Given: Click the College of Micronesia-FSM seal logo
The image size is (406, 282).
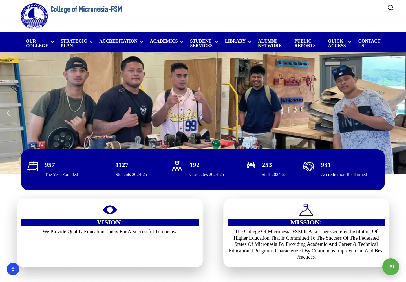Looking at the screenshot, I should tap(34, 16).
